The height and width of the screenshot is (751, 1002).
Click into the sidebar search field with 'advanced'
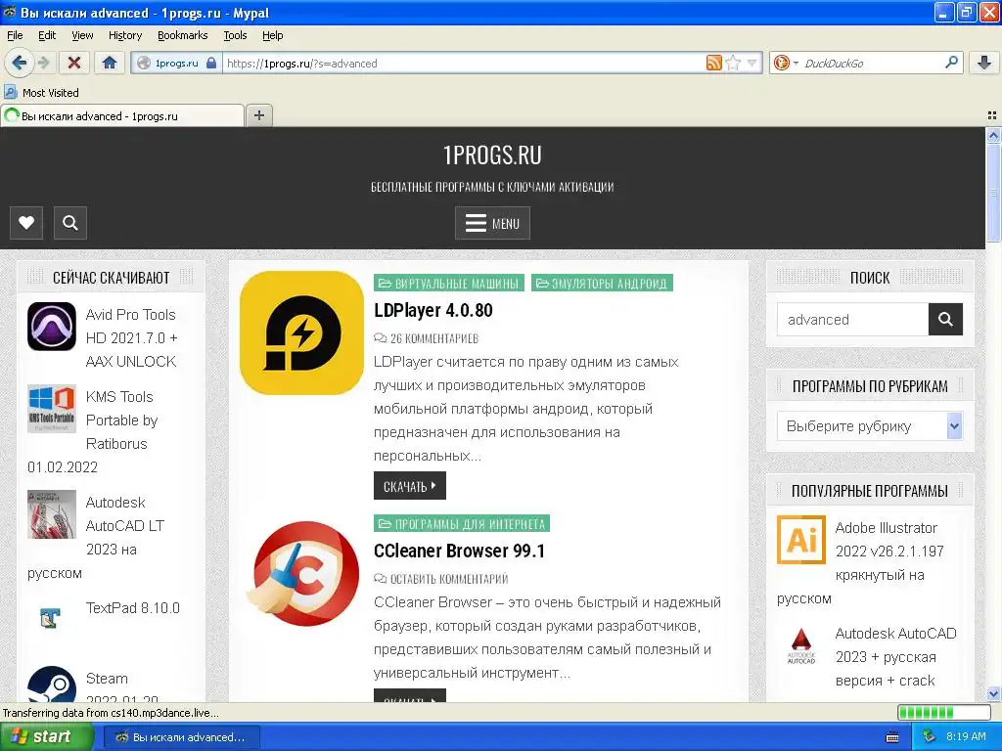point(852,320)
